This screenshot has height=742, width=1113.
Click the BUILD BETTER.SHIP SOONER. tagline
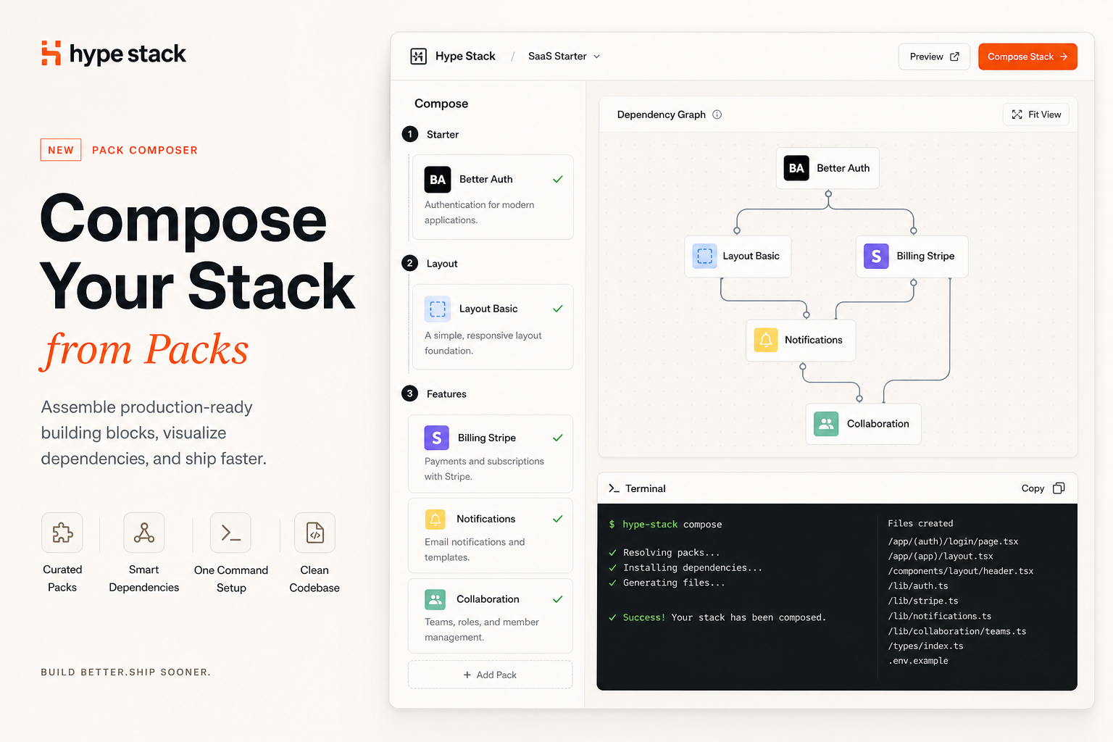click(125, 672)
